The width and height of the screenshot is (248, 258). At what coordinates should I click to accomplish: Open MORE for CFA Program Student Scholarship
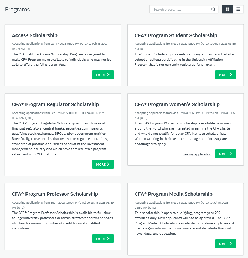226,75
